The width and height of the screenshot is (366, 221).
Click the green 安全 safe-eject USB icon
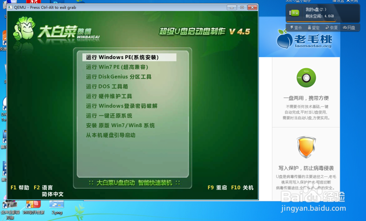[295, 12]
